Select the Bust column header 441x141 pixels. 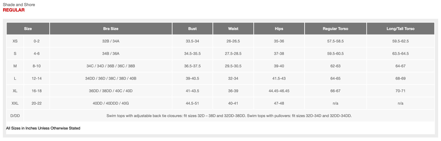pyautogui.click(x=192, y=29)
